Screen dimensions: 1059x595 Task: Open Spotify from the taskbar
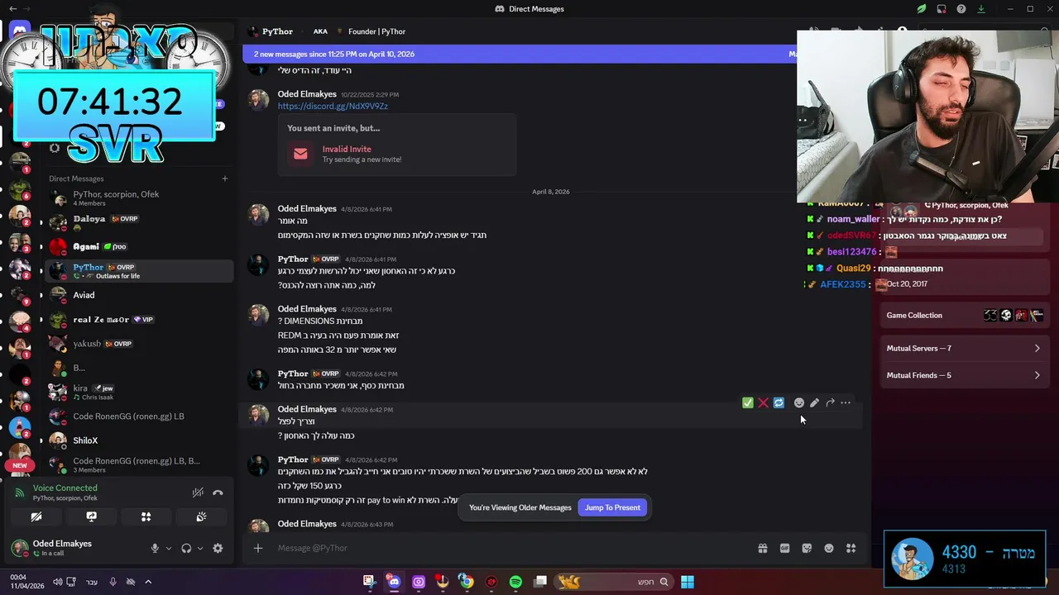[515, 582]
